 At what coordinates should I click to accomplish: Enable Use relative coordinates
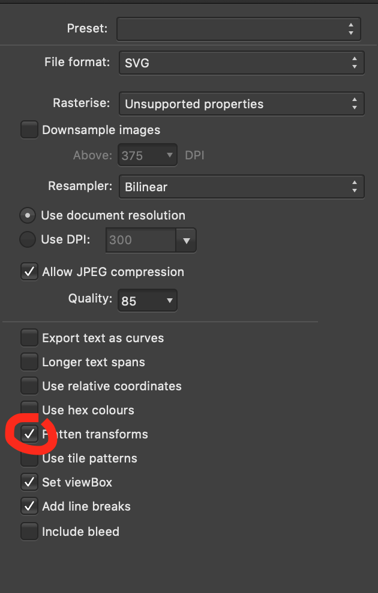(29, 386)
